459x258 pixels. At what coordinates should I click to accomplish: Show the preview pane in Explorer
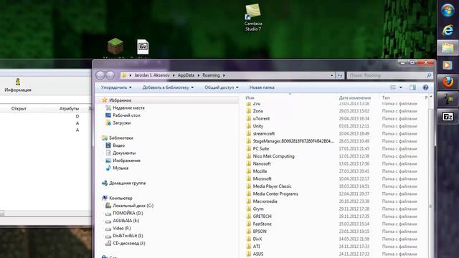point(412,87)
